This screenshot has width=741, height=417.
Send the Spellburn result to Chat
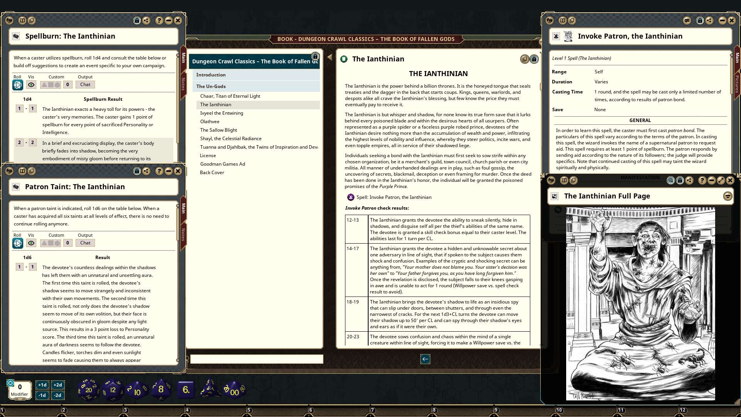85,85
